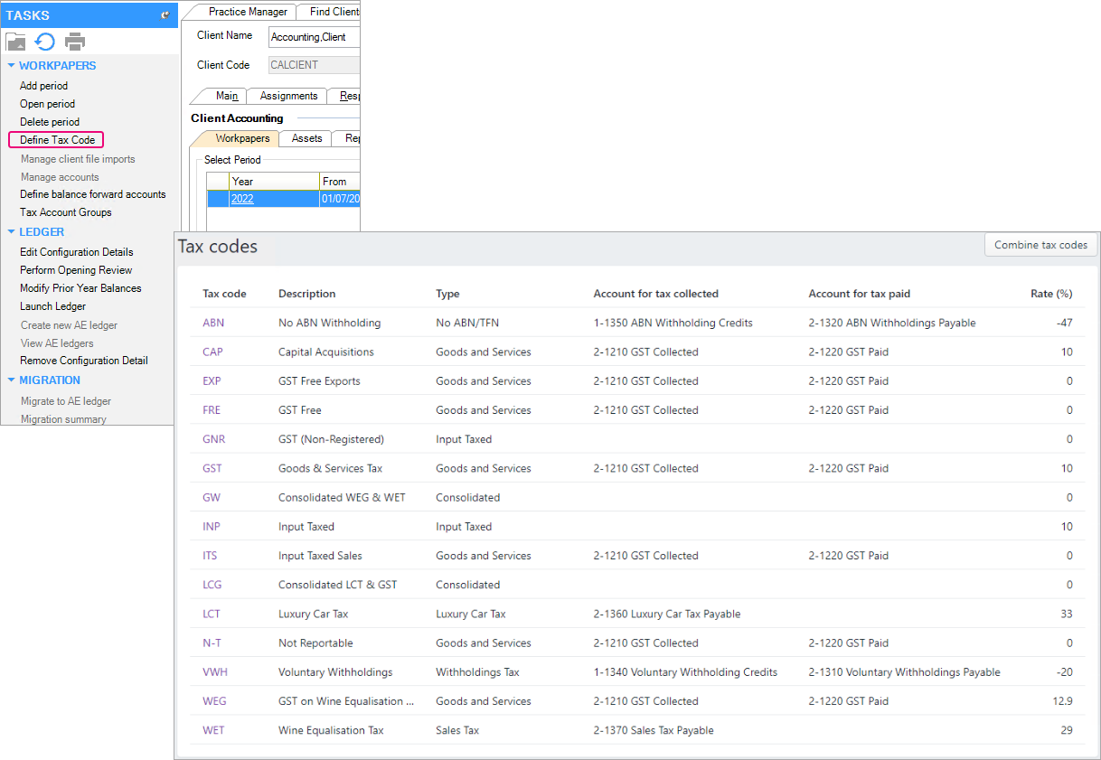The image size is (1101, 760).
Task: Click the 2022 year period link
Action: [x=242, y=199]
